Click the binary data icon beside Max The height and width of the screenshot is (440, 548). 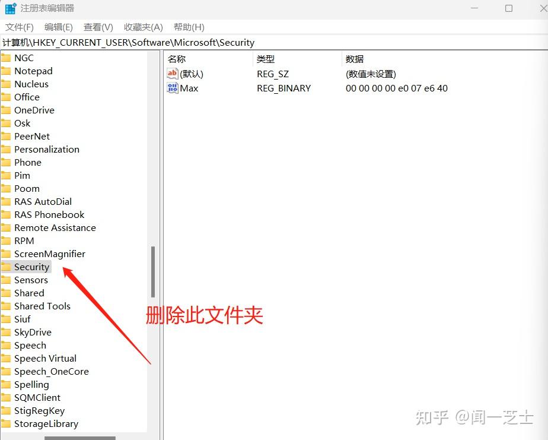(171, 88)
